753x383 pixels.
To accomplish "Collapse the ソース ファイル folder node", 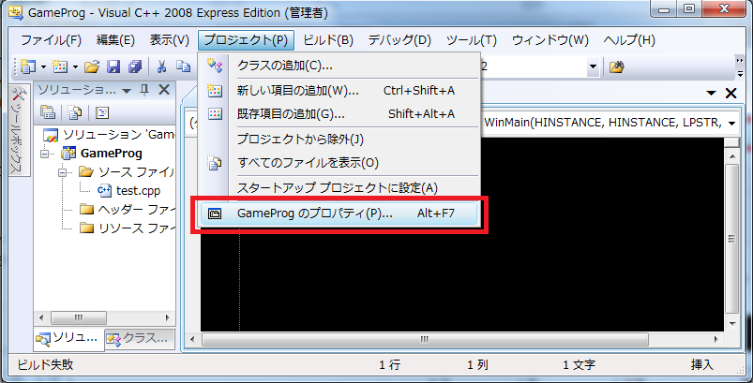I will [x=62, y=171].
